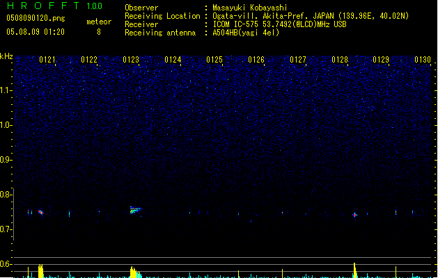Click time marker 0127
Viewport: 438px width, 278px height.
pyautogui.click(x=298, y=60)
